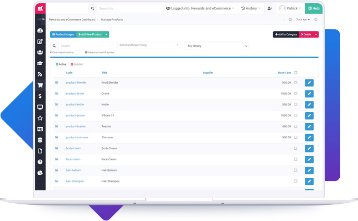Click the add user icon in header

click(x=269, y=8)
